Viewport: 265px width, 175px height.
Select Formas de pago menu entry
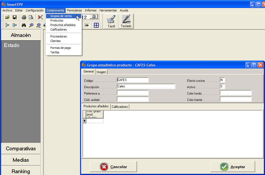click(64, 48)
